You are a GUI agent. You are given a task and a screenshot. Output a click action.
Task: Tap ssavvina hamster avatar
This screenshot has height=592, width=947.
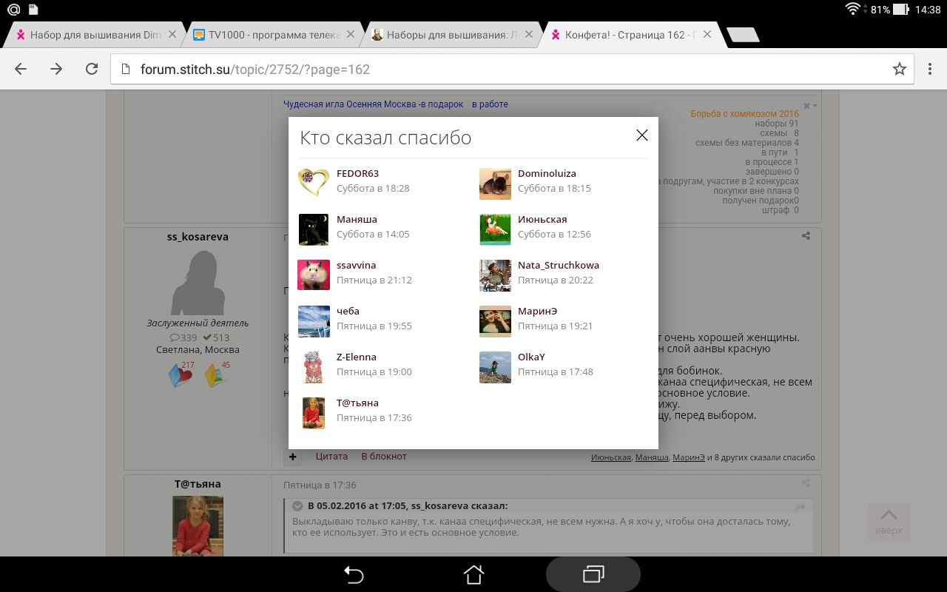314,275
